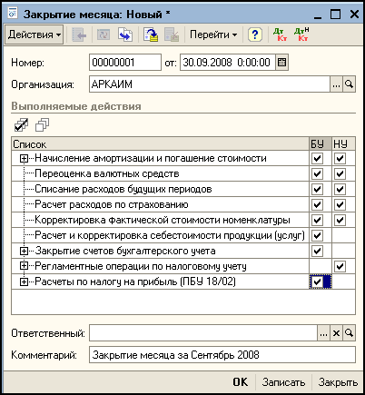Screen dimensions: 365x395
Task: Click the ДтКт accounting entries icon
Action: point(280,35)
